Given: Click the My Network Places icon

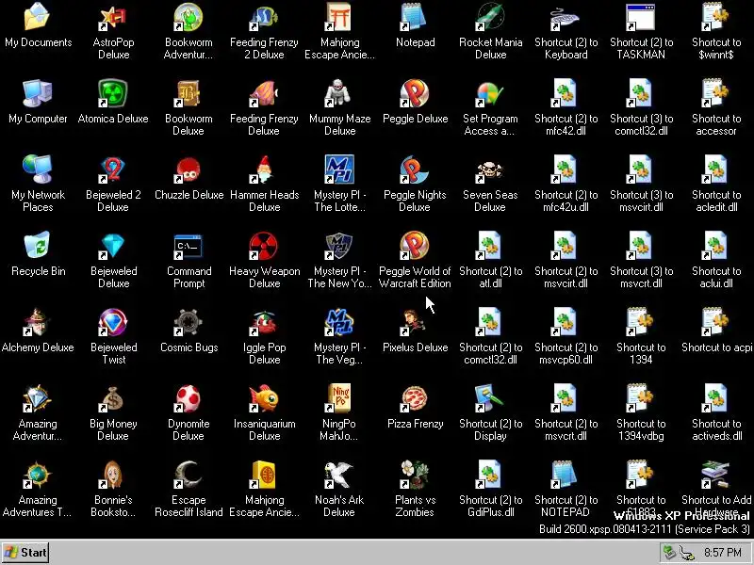Looking at the screenshot, I should (x=38, y=169).
